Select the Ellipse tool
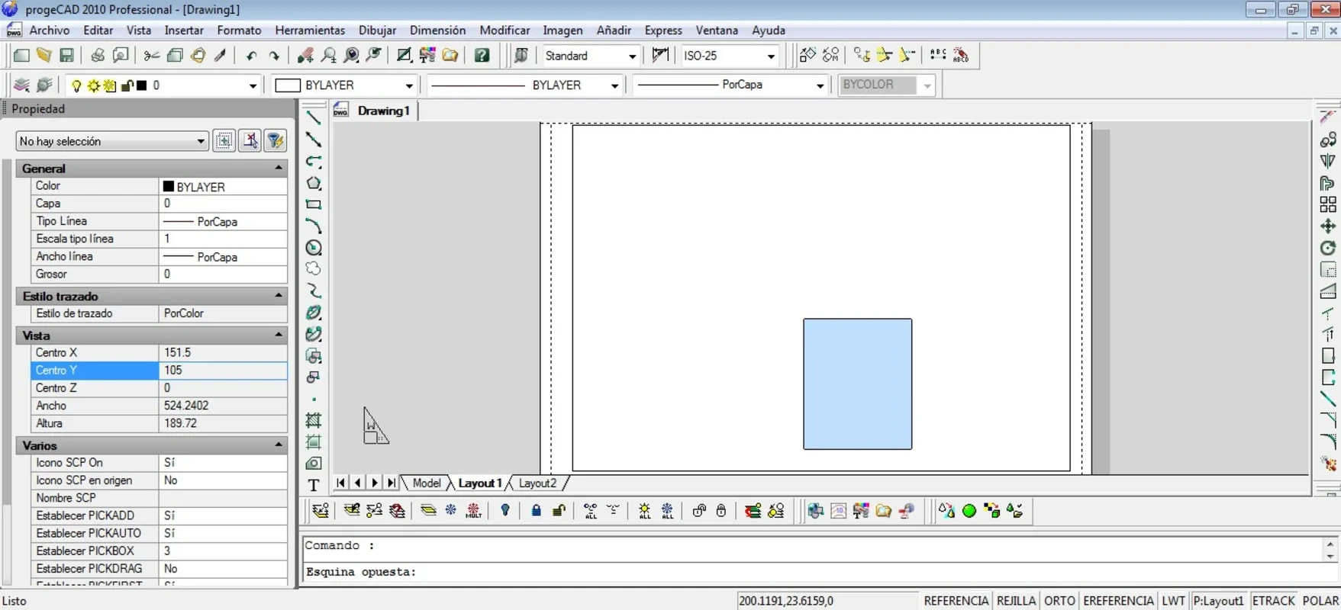The width and height of the screenshot is (1341, 610). click(313, 313)
